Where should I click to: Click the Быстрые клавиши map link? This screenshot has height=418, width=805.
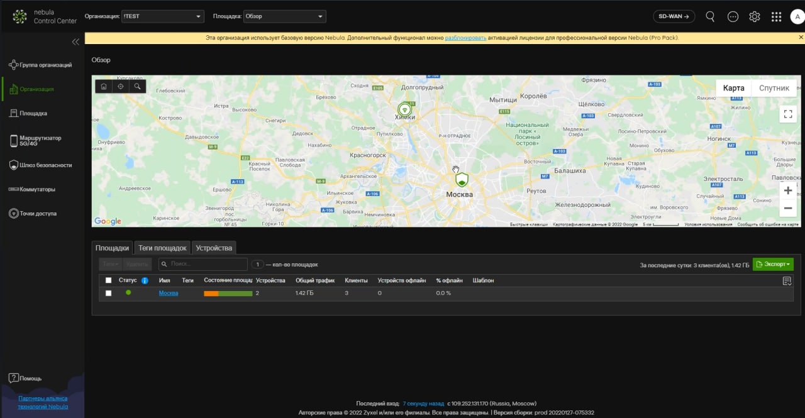tap(529, 224)
